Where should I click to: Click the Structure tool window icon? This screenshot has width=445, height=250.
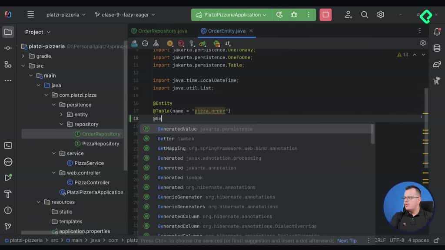pyautogui.click(x=8, y=63)
